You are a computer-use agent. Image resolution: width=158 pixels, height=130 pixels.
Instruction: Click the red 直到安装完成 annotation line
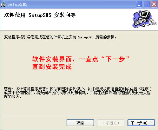(52, 67)
